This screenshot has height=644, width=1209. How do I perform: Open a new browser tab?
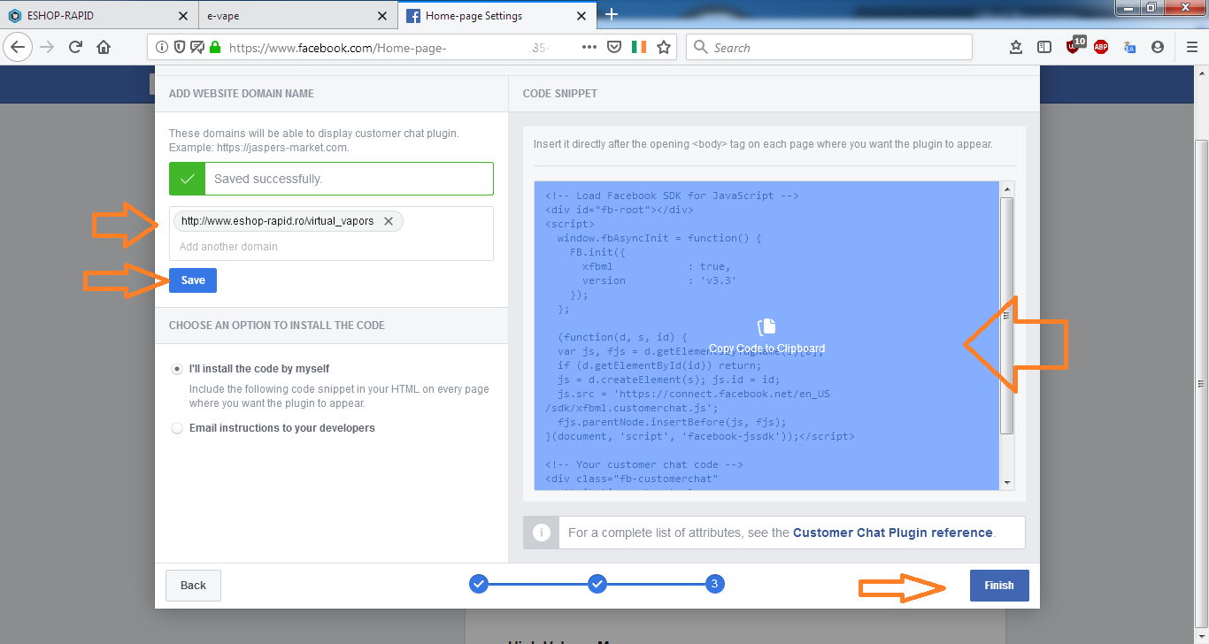point(612,14)
